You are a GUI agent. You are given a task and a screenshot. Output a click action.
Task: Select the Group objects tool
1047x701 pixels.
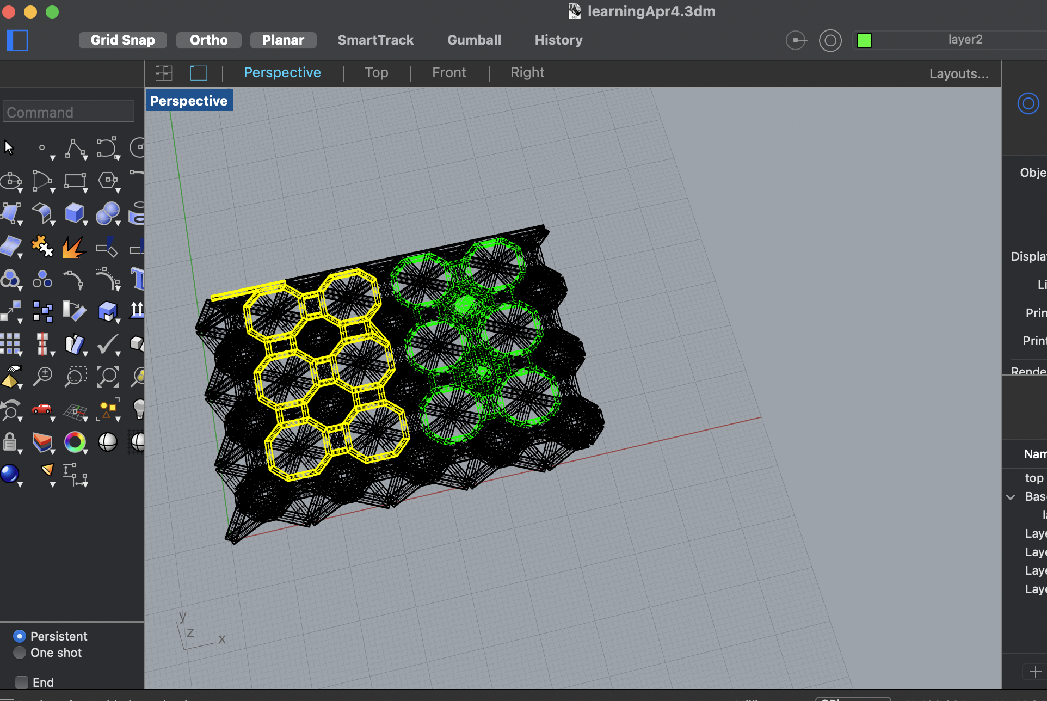coord(11,279)
